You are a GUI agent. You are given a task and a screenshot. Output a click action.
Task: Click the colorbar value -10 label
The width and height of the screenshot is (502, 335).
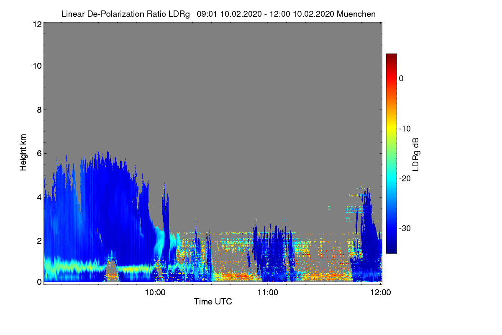405,129
